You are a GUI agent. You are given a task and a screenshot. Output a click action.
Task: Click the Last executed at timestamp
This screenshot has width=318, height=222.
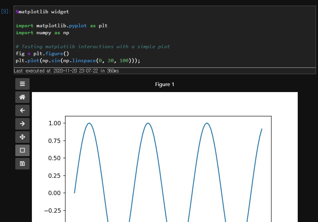[66, 71]
